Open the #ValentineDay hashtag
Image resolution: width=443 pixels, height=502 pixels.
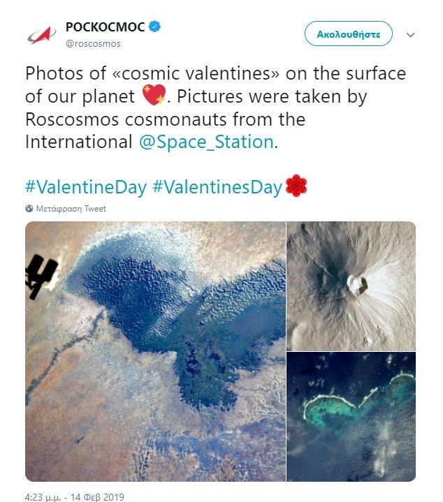click(x=86, y=187)
